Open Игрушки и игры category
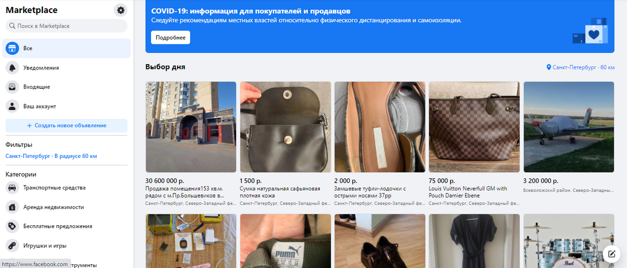Viewport: 627px width, 268px height. [x=66, y=246]
